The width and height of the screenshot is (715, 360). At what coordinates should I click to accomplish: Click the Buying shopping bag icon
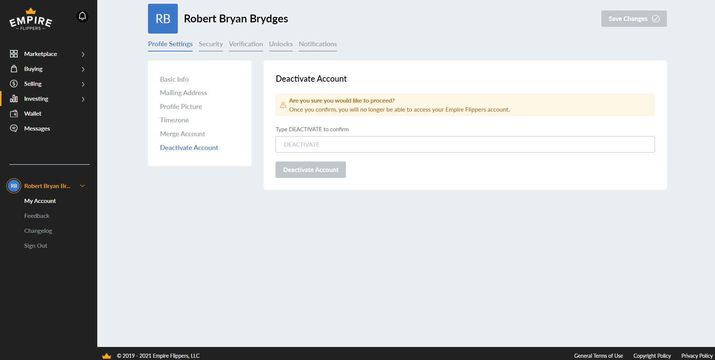click(14, 69)
